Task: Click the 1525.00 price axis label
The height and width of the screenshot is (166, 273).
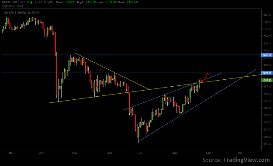Action: tap(267, 44)
